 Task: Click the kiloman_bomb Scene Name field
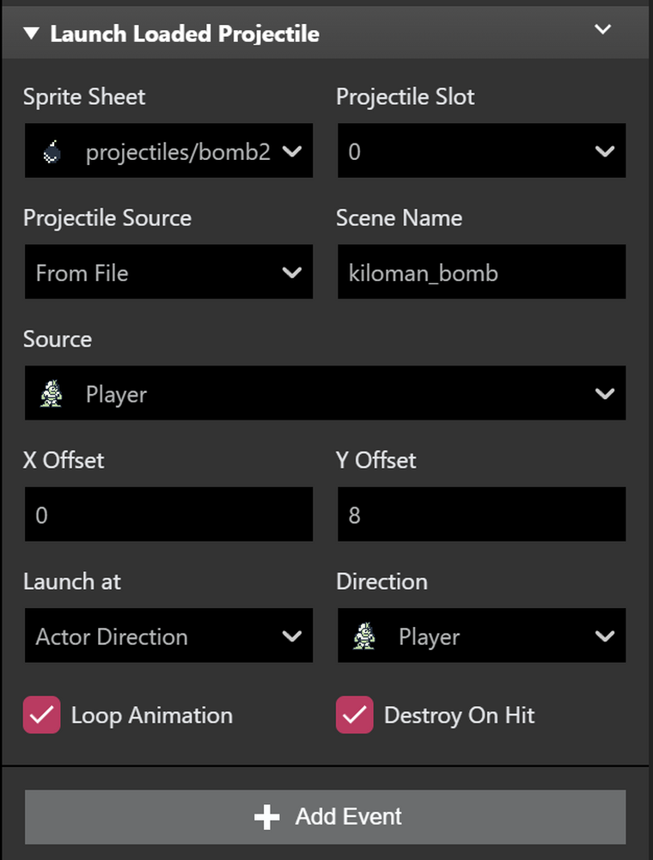click(481, 272)
